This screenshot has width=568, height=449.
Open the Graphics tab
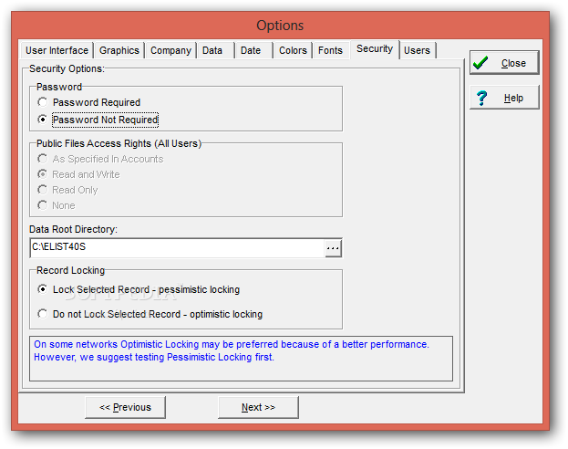(x=119, y=50)
